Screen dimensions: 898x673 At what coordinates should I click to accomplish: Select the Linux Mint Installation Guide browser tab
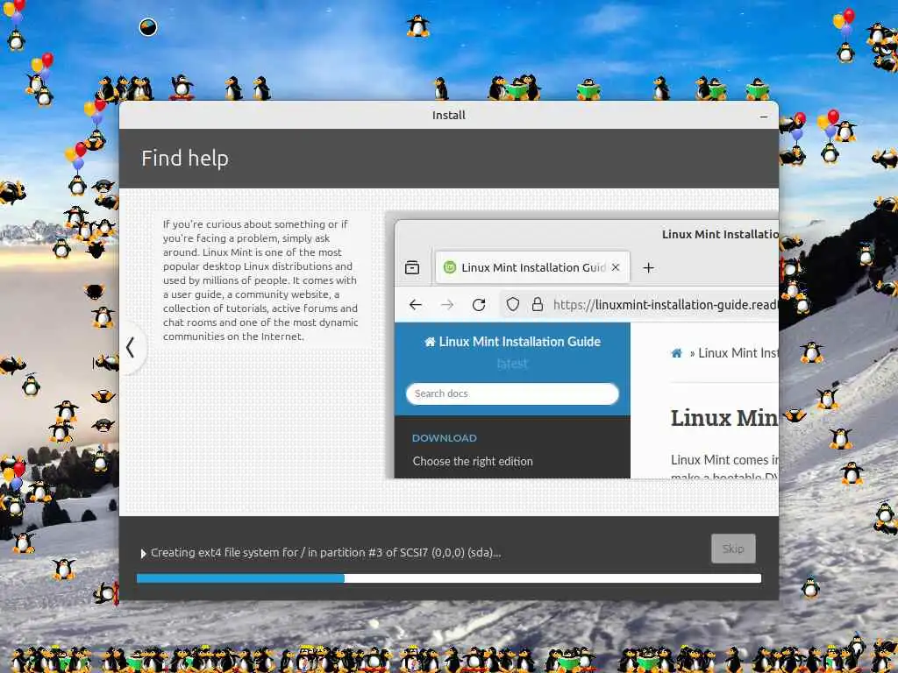pos(532,267)
